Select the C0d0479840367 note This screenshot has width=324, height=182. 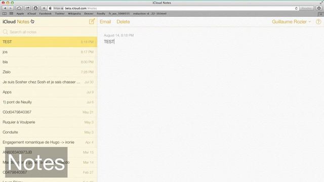49,112
